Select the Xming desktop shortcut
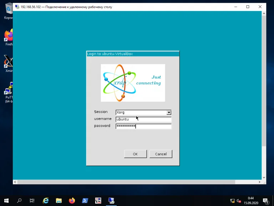This screenshot has height=206, width=274. 9,64
